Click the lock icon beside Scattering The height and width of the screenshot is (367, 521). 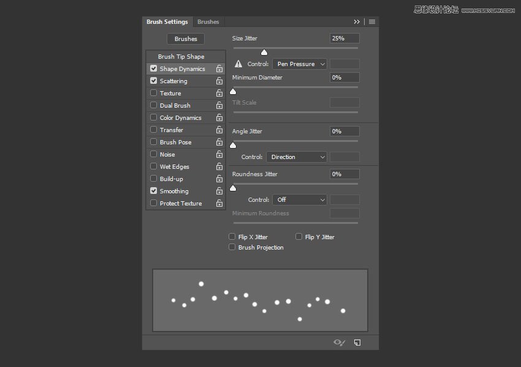(x=219, y=81)
